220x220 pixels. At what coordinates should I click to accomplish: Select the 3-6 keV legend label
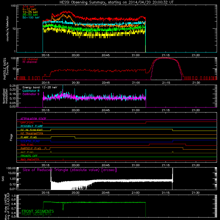click(x=29, y=7)
